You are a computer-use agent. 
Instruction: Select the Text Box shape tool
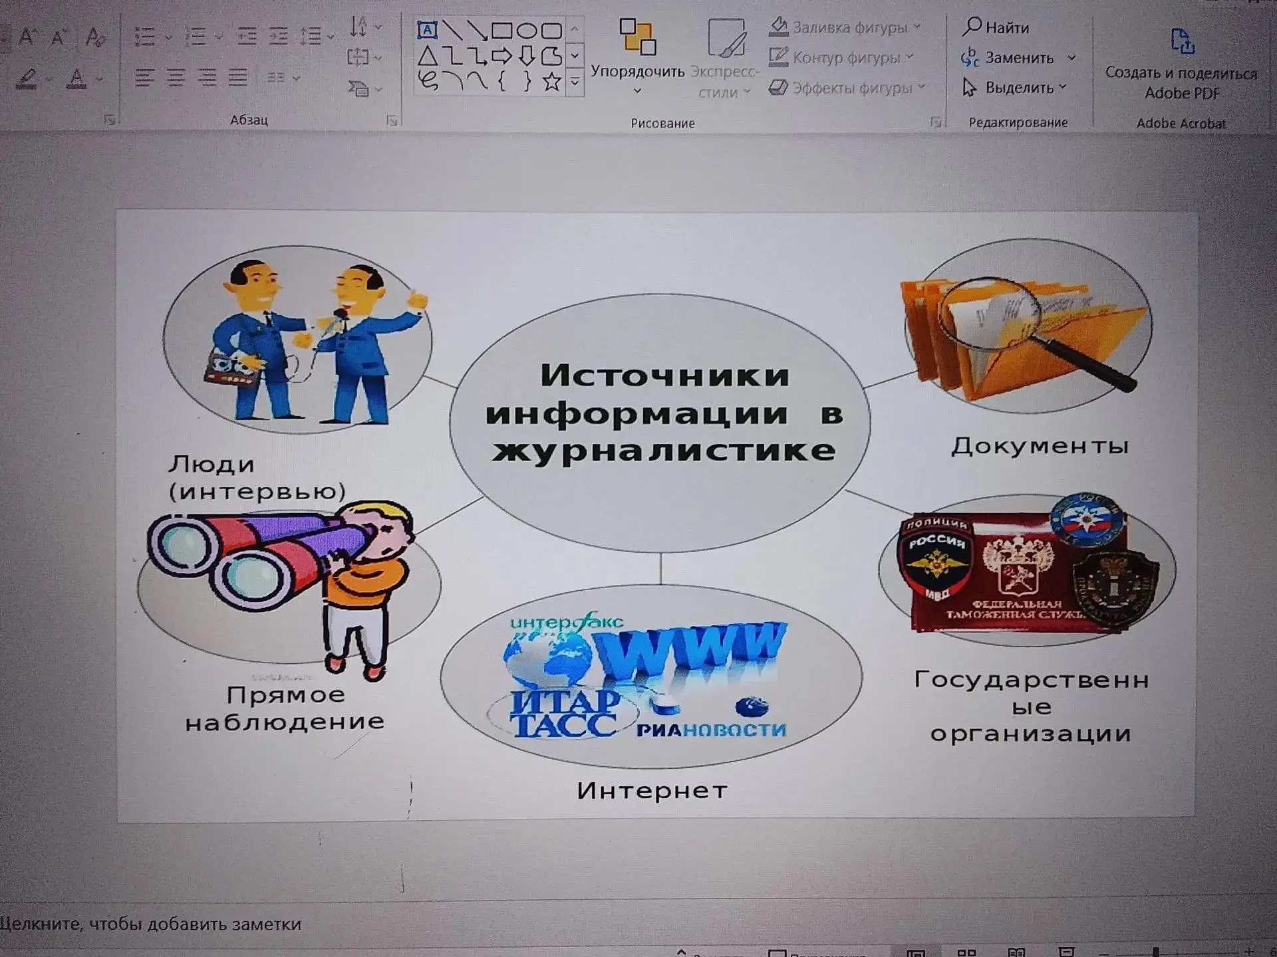pyautogui.click(x=427, y=30)
